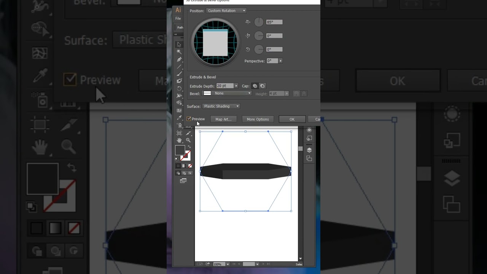
Task: Click the Z-axis 0° rotation field
Action: 274,49
